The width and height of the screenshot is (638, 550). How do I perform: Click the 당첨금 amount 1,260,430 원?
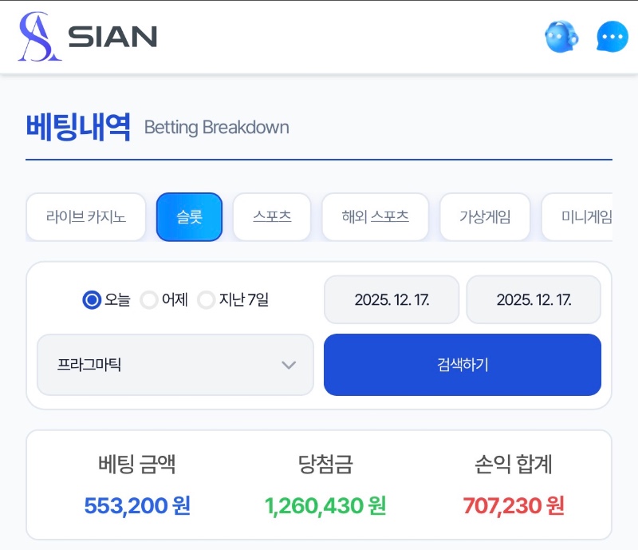325,505
